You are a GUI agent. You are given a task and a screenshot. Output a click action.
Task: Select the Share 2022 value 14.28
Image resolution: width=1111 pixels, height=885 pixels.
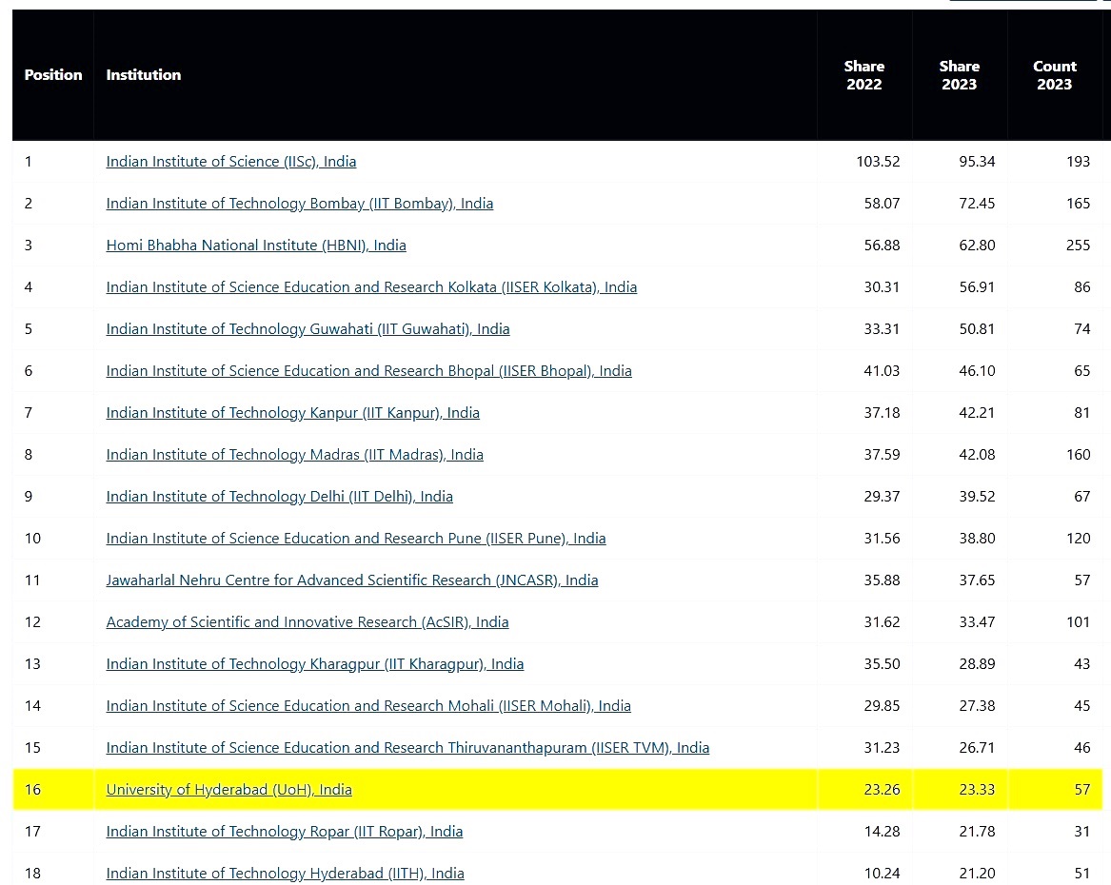tap(883, 831)
